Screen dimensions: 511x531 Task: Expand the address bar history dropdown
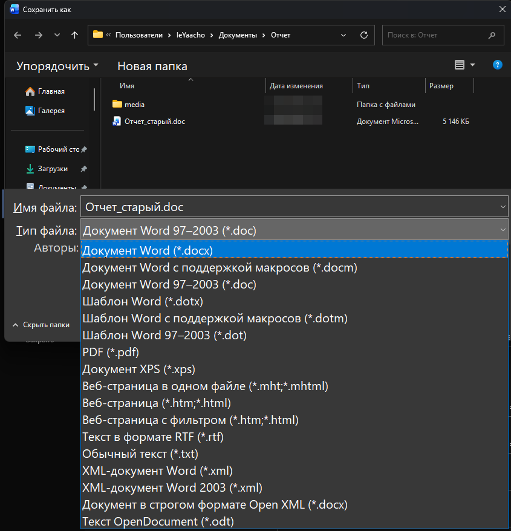[x=343, y=35]
